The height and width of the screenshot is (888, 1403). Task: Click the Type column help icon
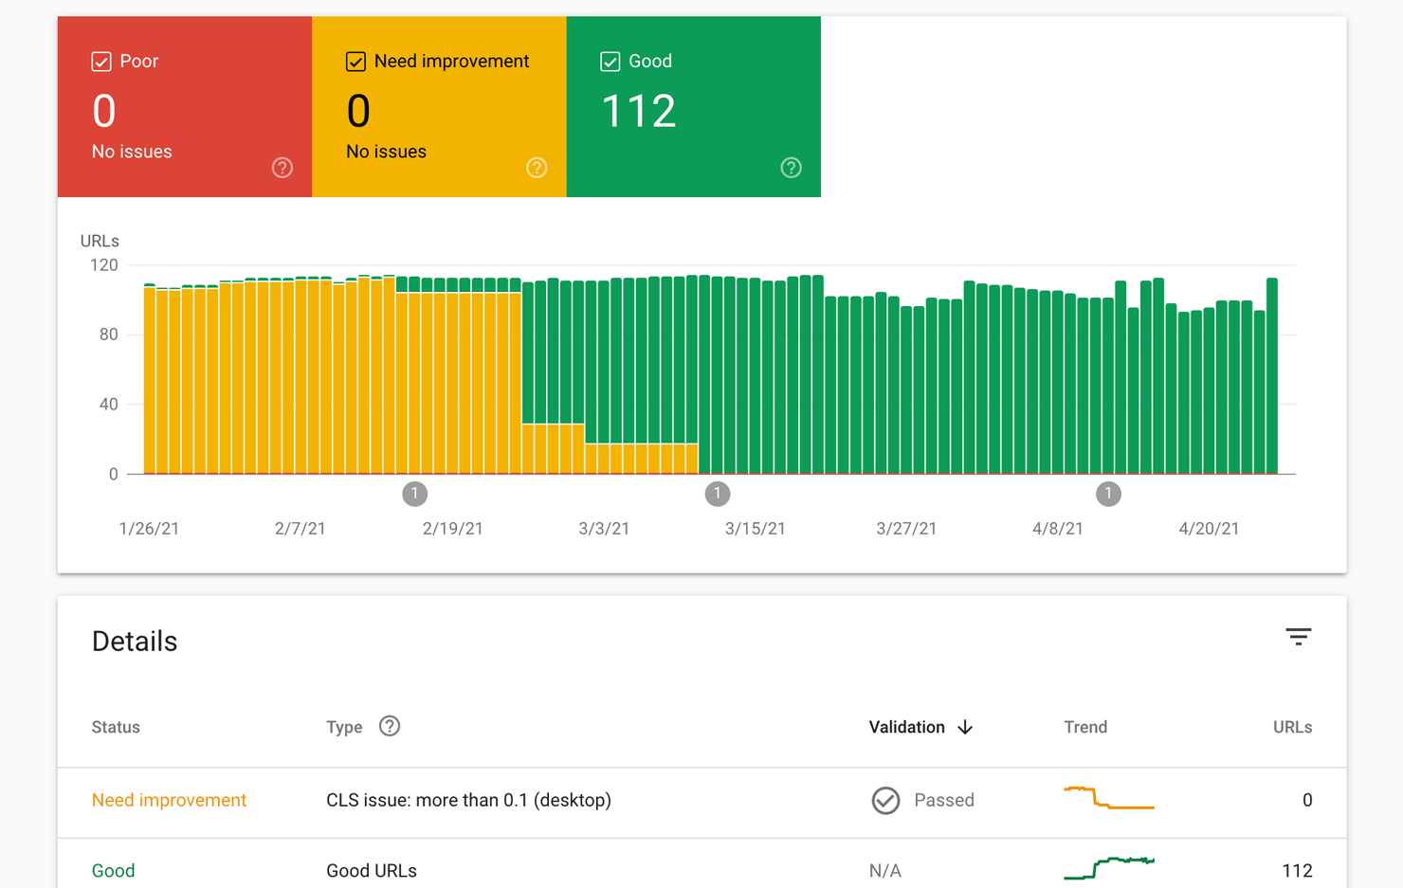point(390,727)
